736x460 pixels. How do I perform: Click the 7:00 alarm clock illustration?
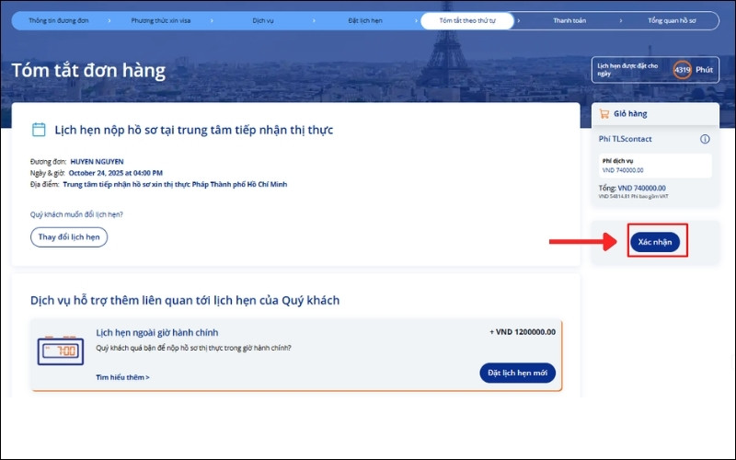pyautogui.click(x=60, y=351)
